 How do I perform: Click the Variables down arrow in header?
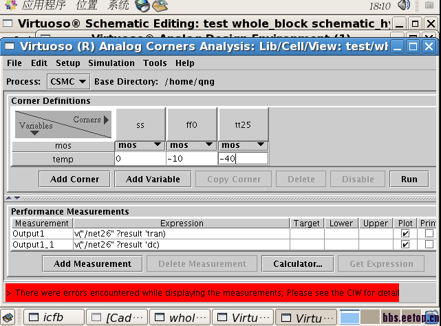tap(34, 133)
